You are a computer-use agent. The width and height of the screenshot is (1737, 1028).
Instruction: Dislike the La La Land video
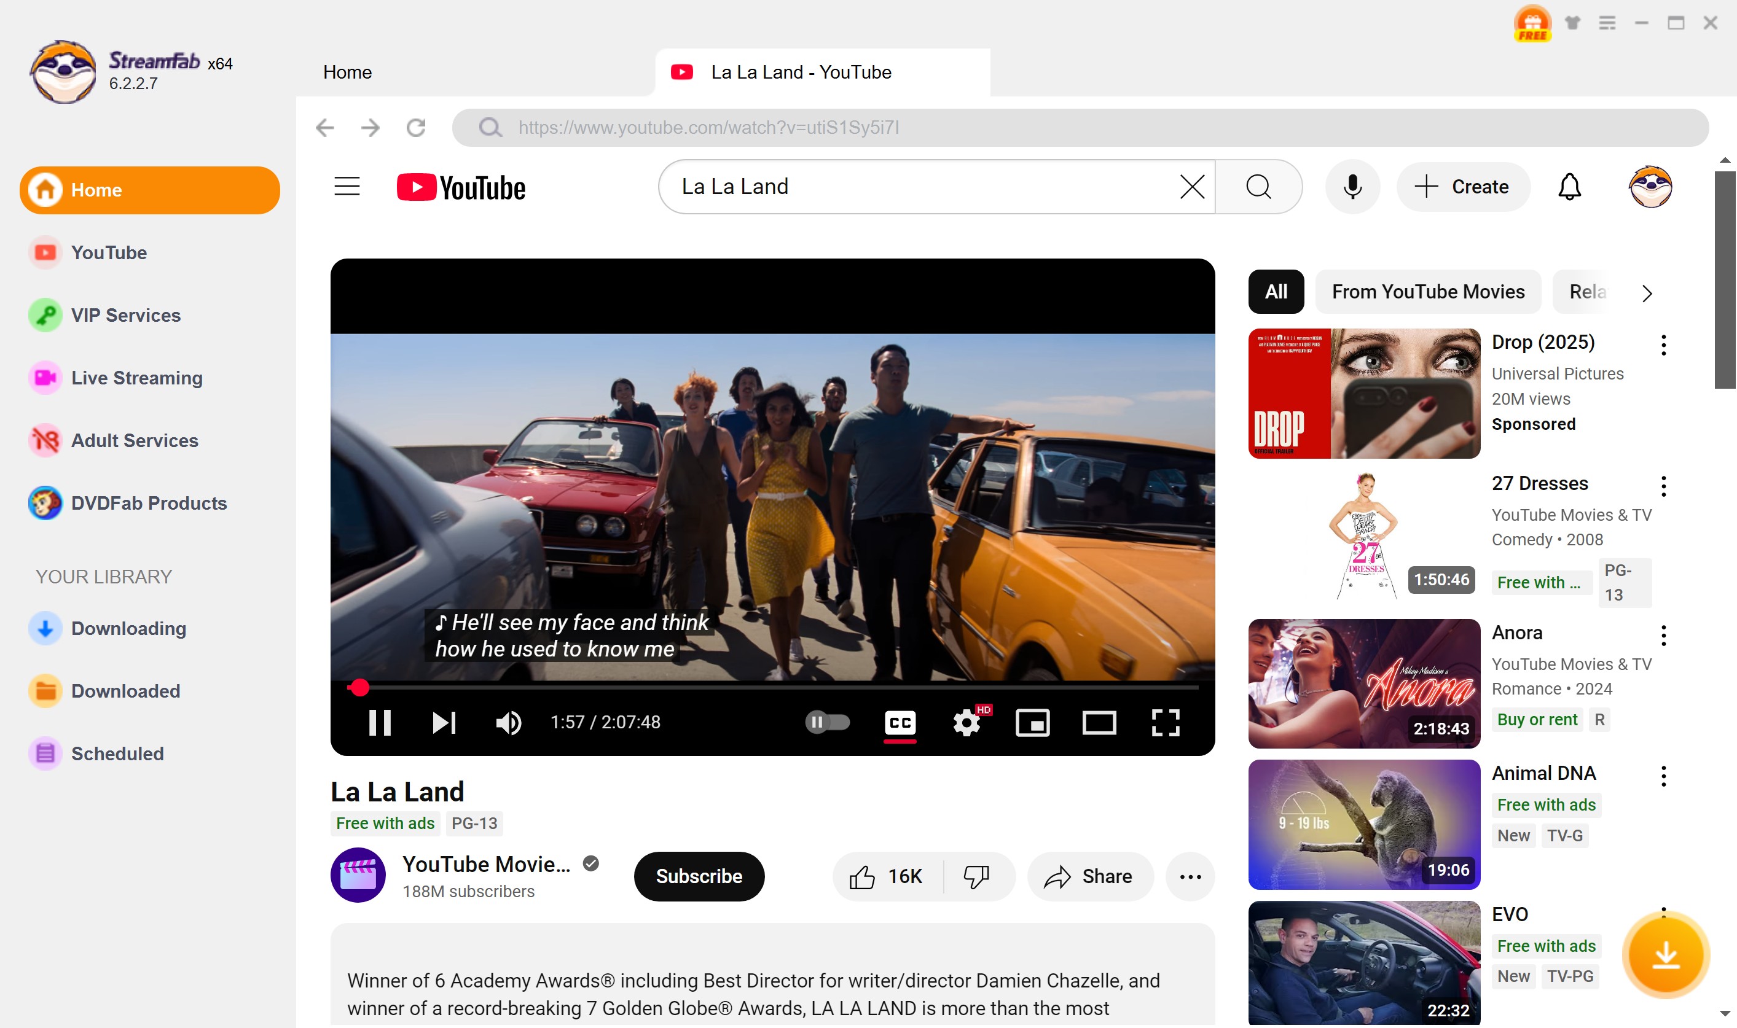(x=976, y=876)
